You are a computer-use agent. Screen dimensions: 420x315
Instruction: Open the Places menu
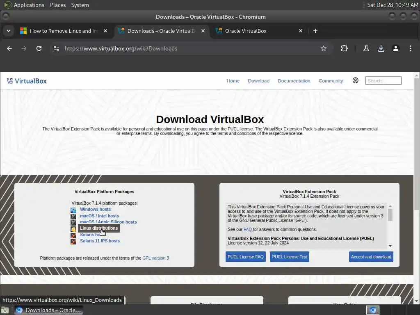click(58, 5)
